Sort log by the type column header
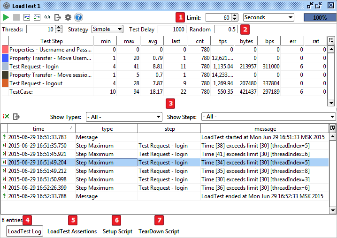This screenshot has height=238, width=337. point(107,128)
